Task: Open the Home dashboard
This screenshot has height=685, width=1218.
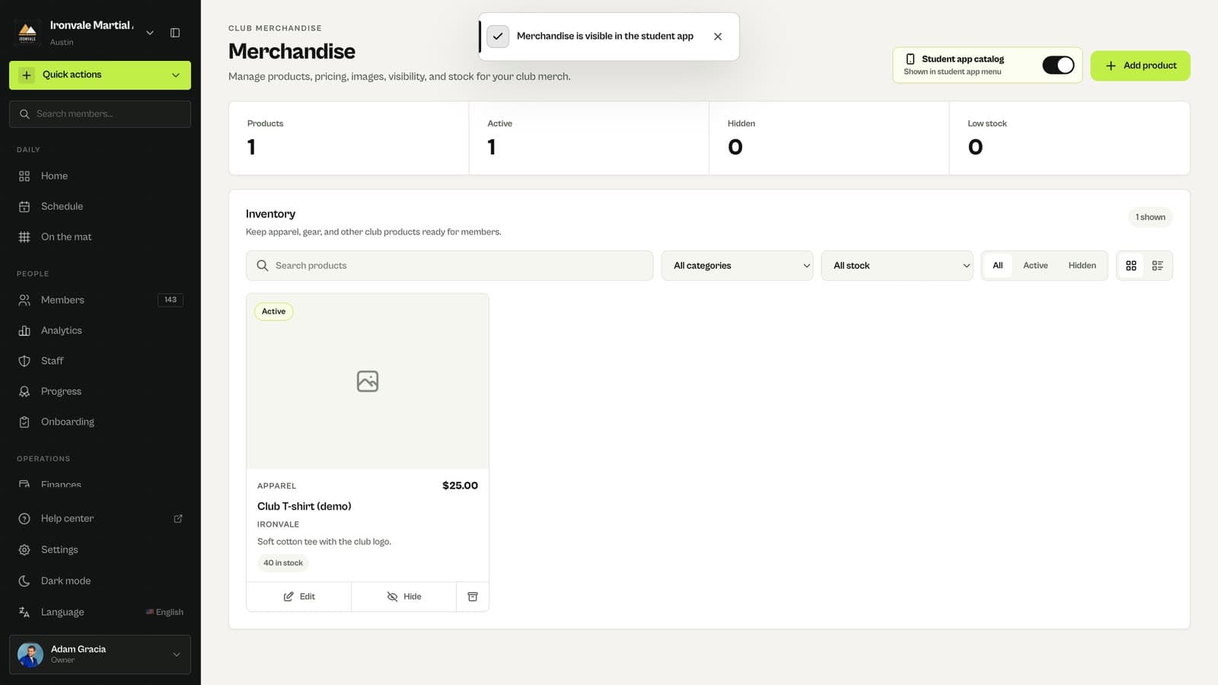Action: [x=100, y=176]
